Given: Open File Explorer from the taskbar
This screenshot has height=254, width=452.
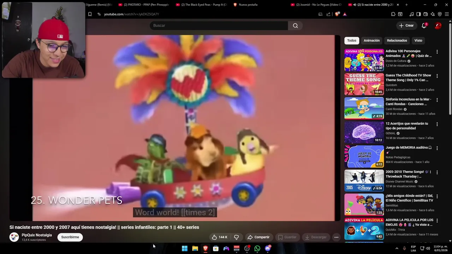Looking at the screenshot, I should (x=195, y=248).
